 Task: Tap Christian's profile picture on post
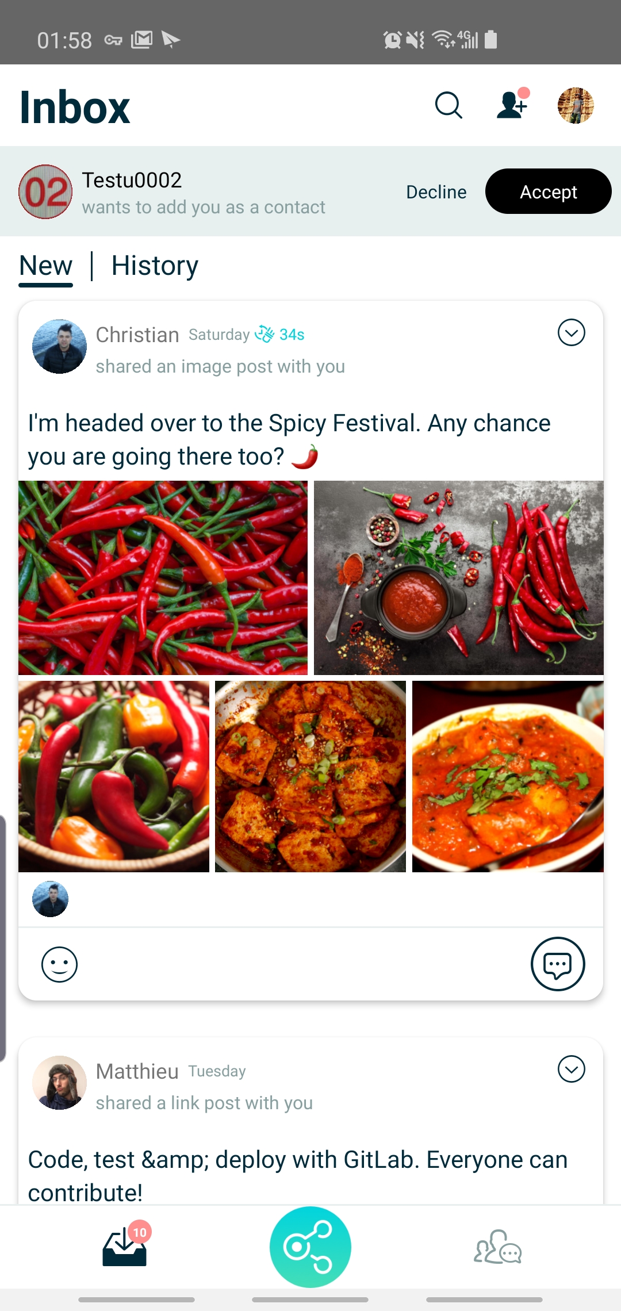(59, 346)
